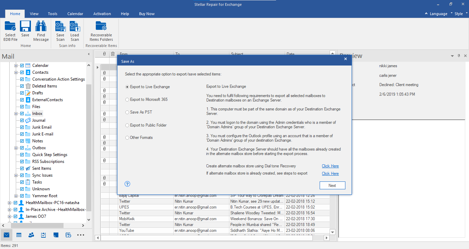Expand the Contacts folder node
Viewport: 469px width, 249px height.
(16, 72)
